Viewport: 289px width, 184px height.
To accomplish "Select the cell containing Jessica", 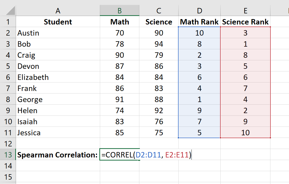I will coord(58,132).
